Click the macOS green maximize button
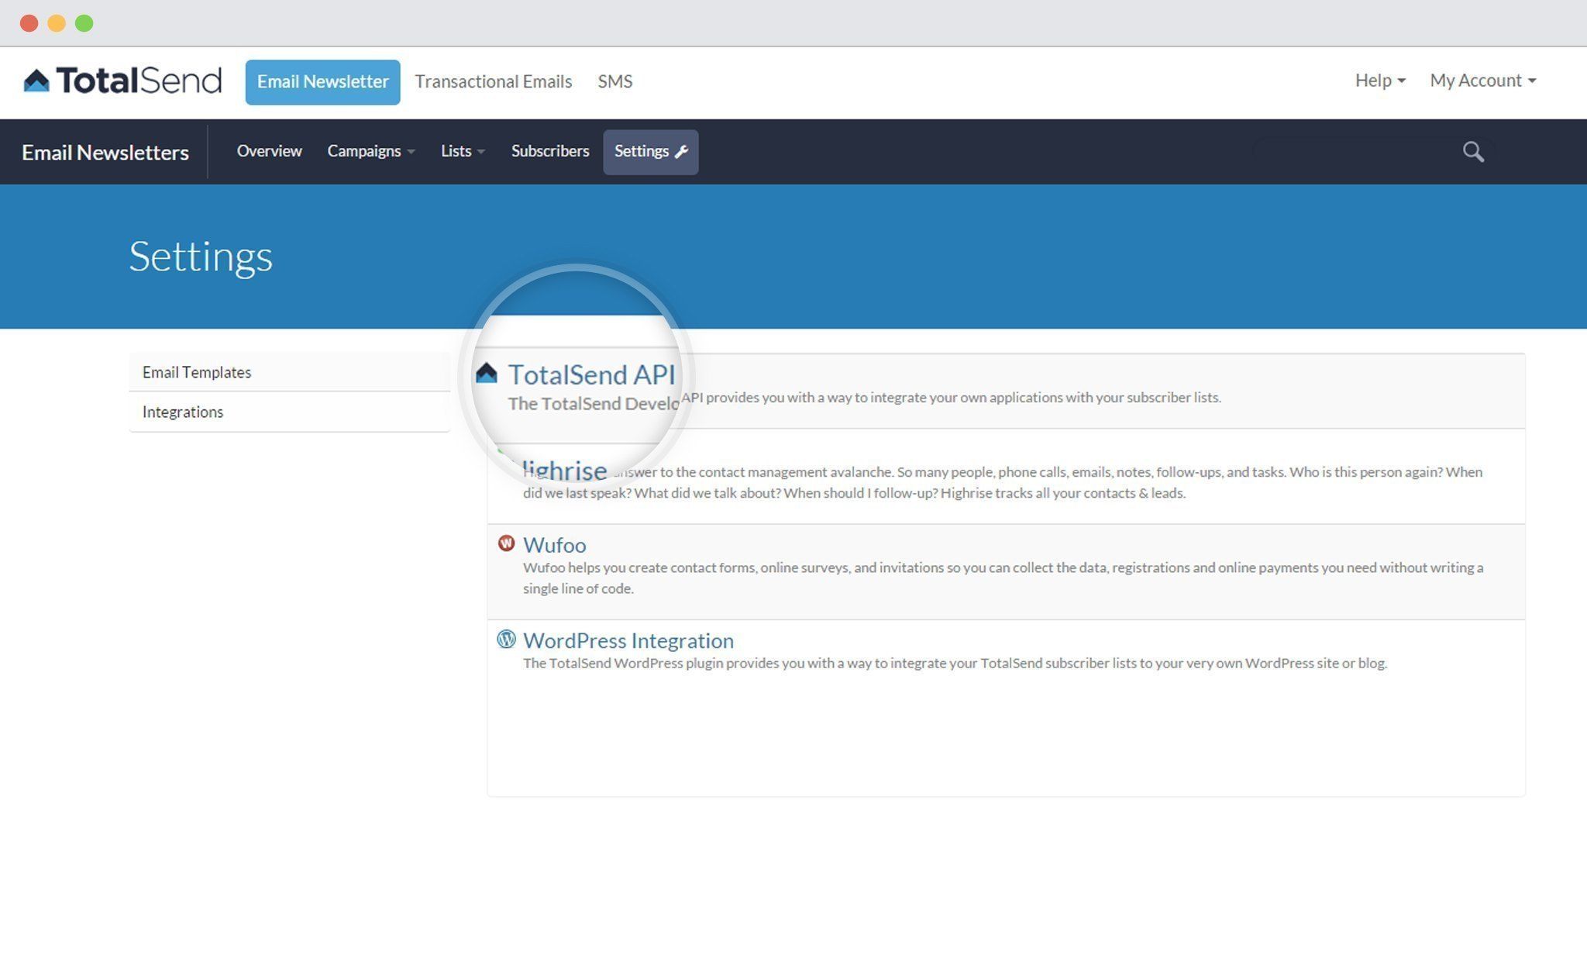The image size is (1587, 976). pos(84,23)
